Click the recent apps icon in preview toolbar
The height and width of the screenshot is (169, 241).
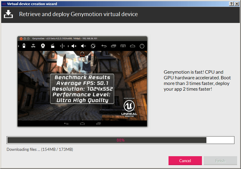tap(113, 46)
